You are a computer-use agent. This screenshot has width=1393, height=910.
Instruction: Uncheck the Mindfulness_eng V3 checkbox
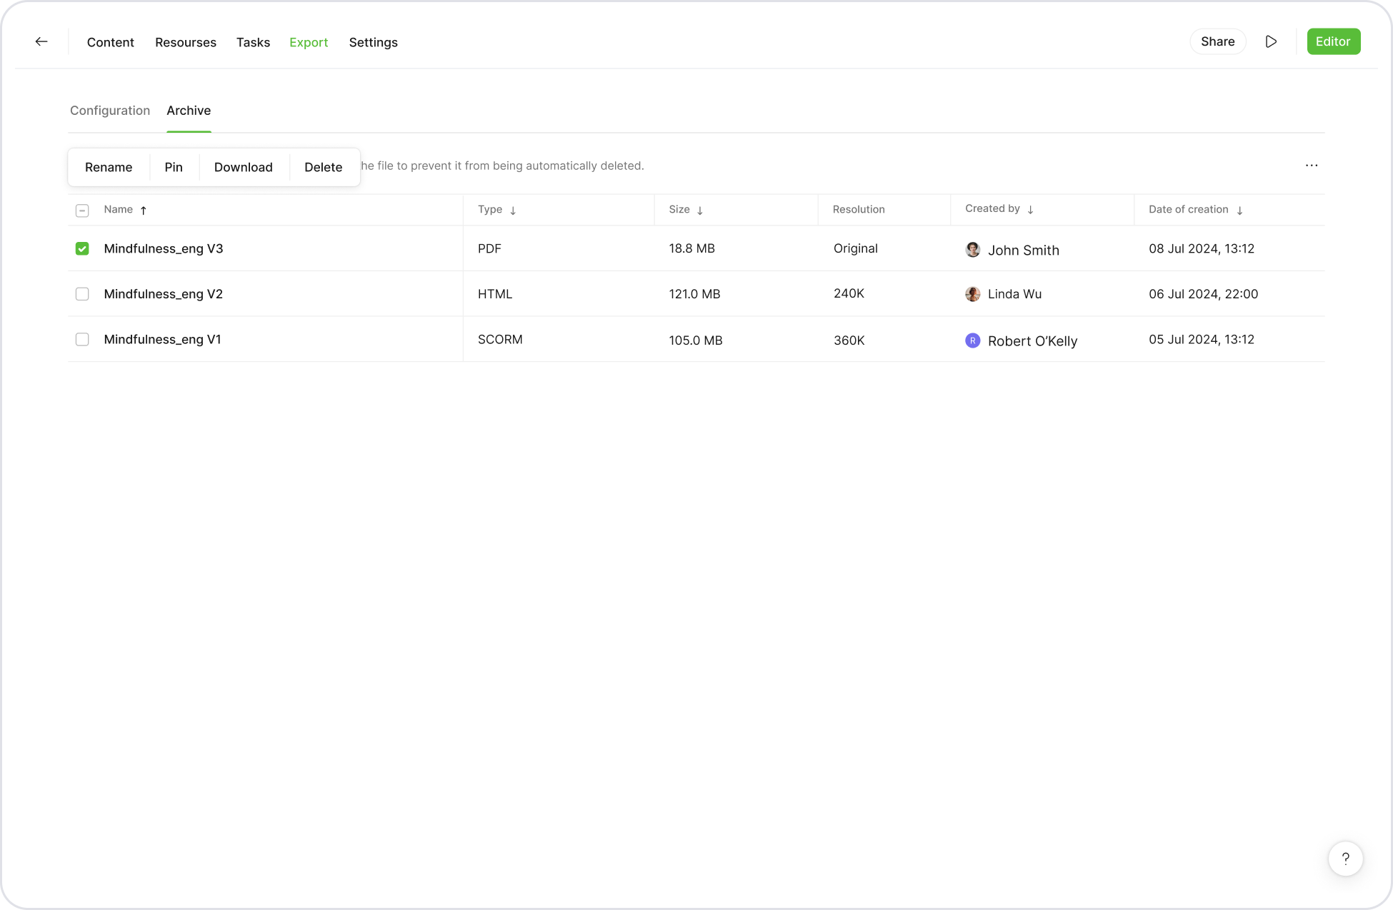pos(82,249)
